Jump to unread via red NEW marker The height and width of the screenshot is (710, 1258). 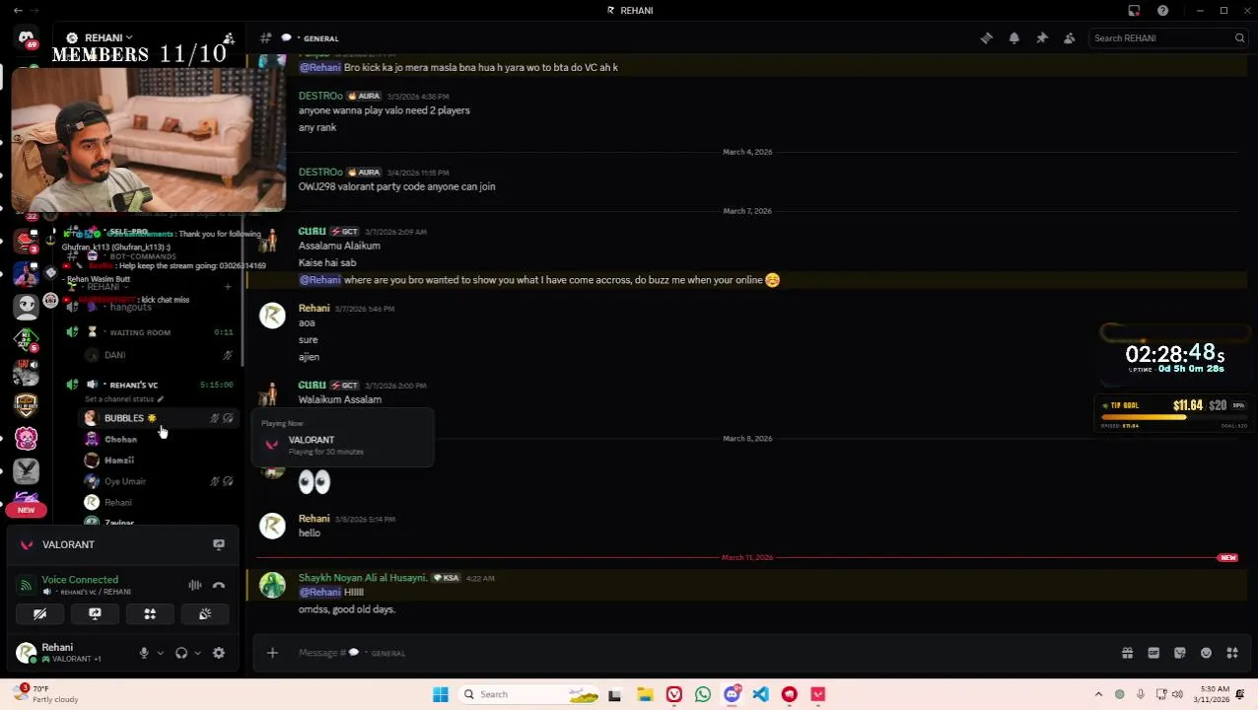pos(1227,558)
